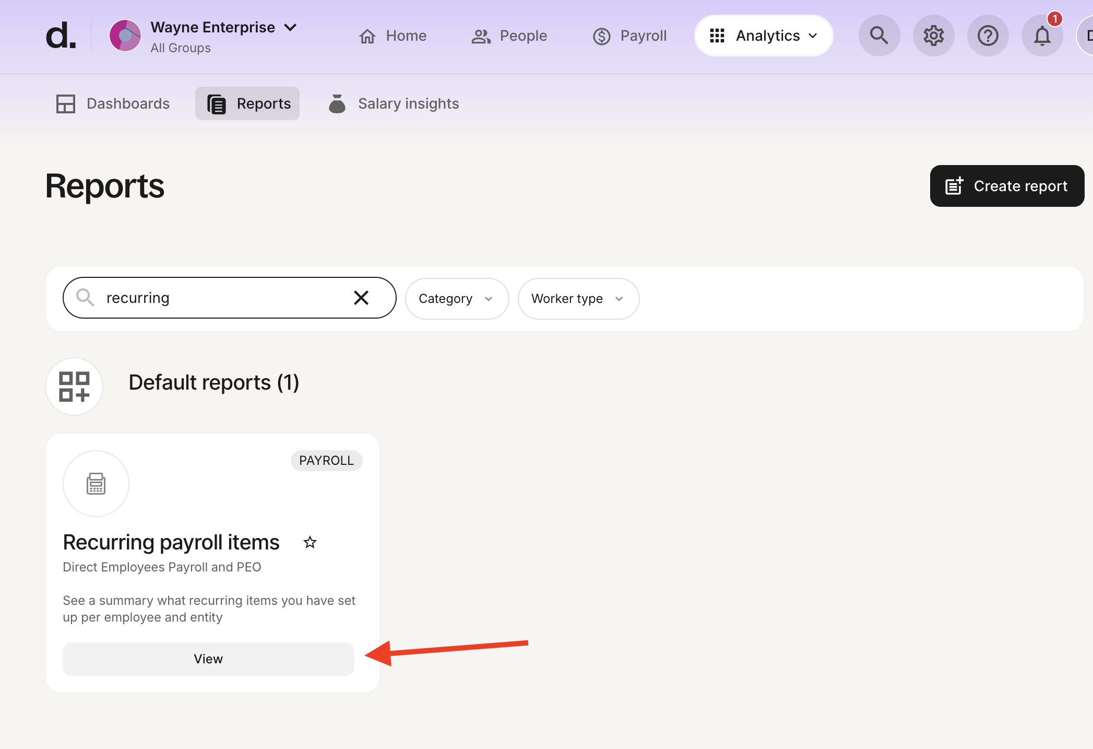The height and width of the screenshot is (749, 1093).
Task: Open help via the question mark icon
Action: pyautogui.click(x=988, y=36)
